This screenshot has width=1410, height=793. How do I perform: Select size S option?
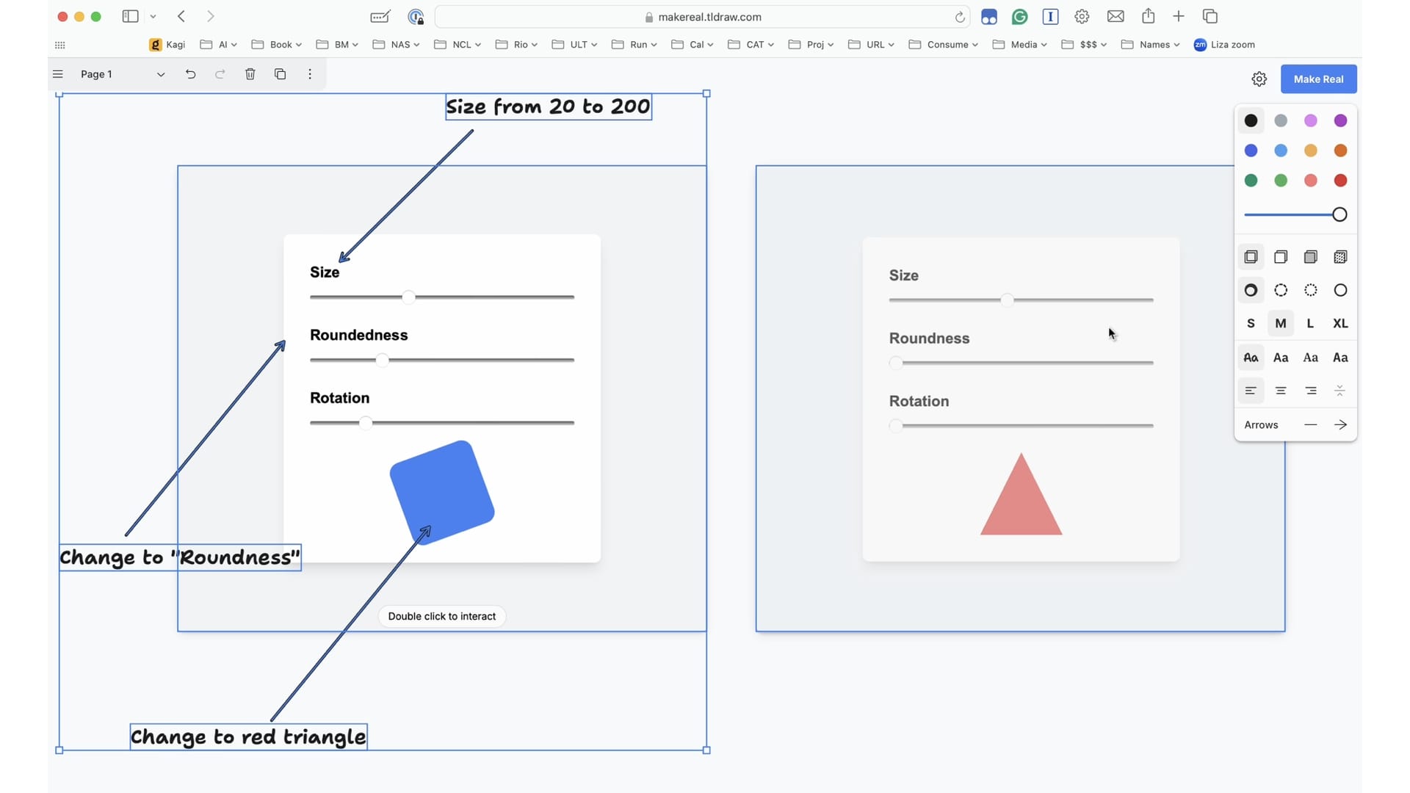pyautogui.click(x=1251, y=323)
